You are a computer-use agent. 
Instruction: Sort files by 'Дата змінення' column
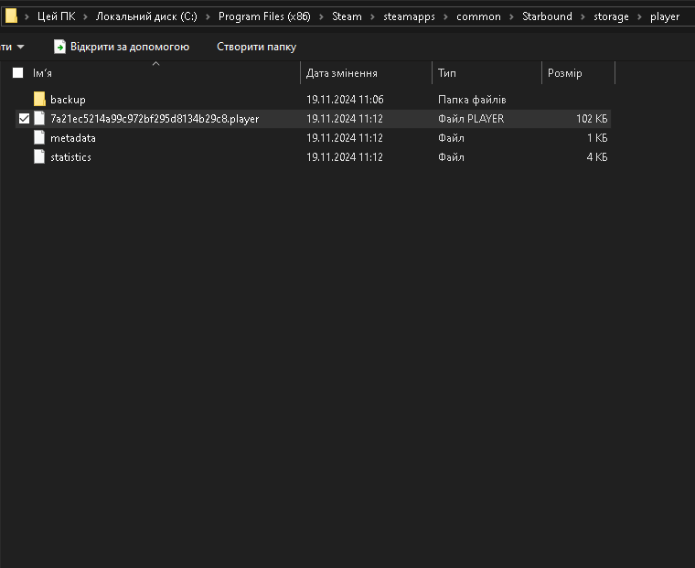341,73
